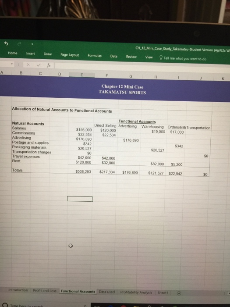
Task: Expand the Name Box dropdown arrow
Action: 12,64
